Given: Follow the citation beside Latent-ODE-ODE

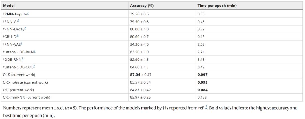Looking at the screenshot, I should [x=34, y=66].
